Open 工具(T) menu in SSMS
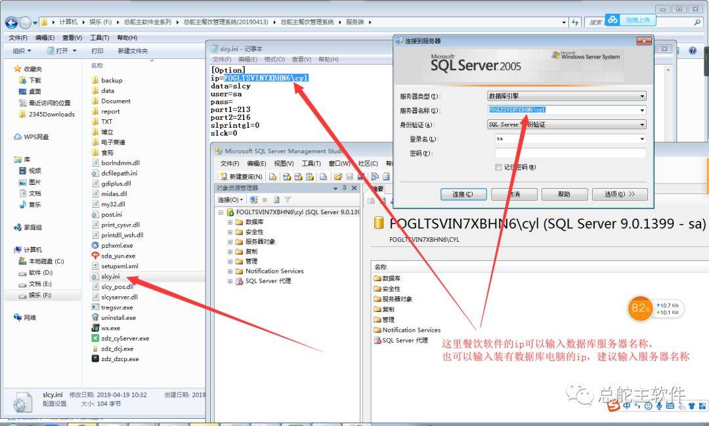 (x=311, y=163)
